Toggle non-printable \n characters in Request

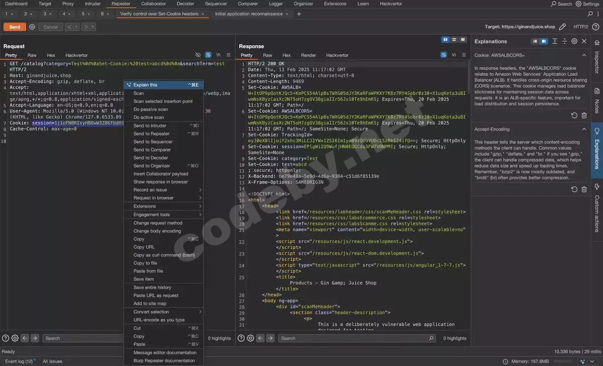click(x=218, y=55)
